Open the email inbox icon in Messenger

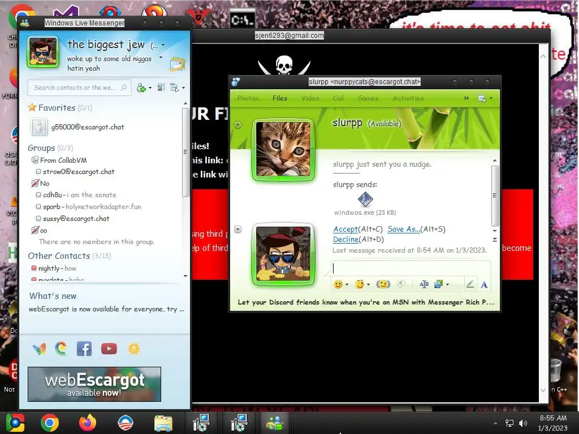tap(178, 64)
